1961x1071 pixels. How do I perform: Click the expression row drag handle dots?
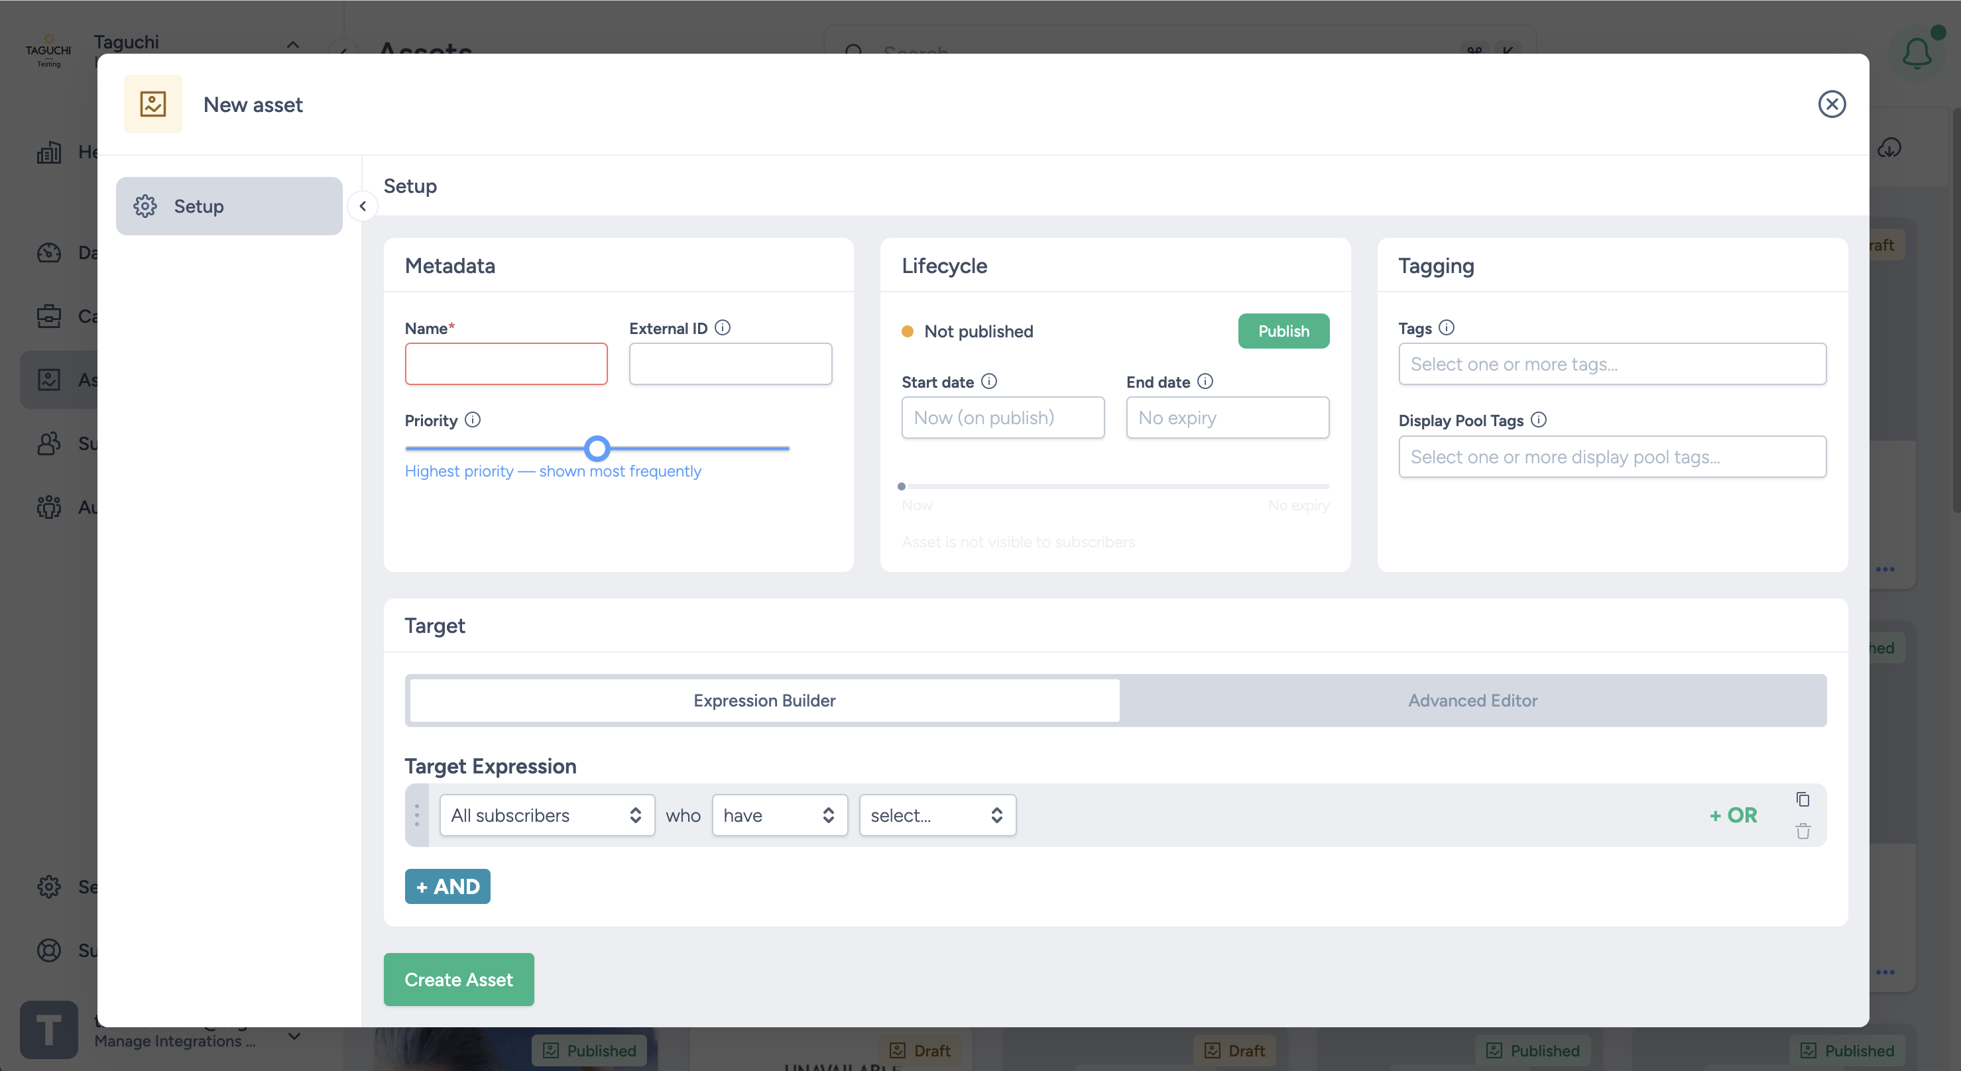(x=416, y=815)
